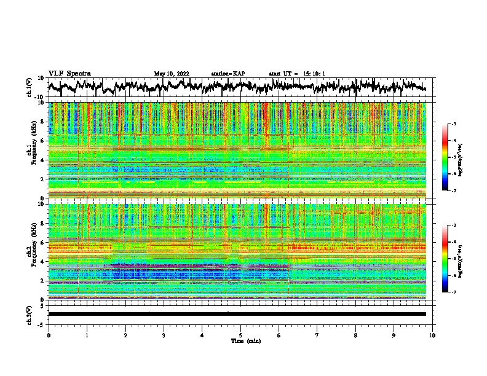Viewport: 487px width, 376px height.
Task: Click the 'ch.3(V)' axis label
Action: (30, 315)
